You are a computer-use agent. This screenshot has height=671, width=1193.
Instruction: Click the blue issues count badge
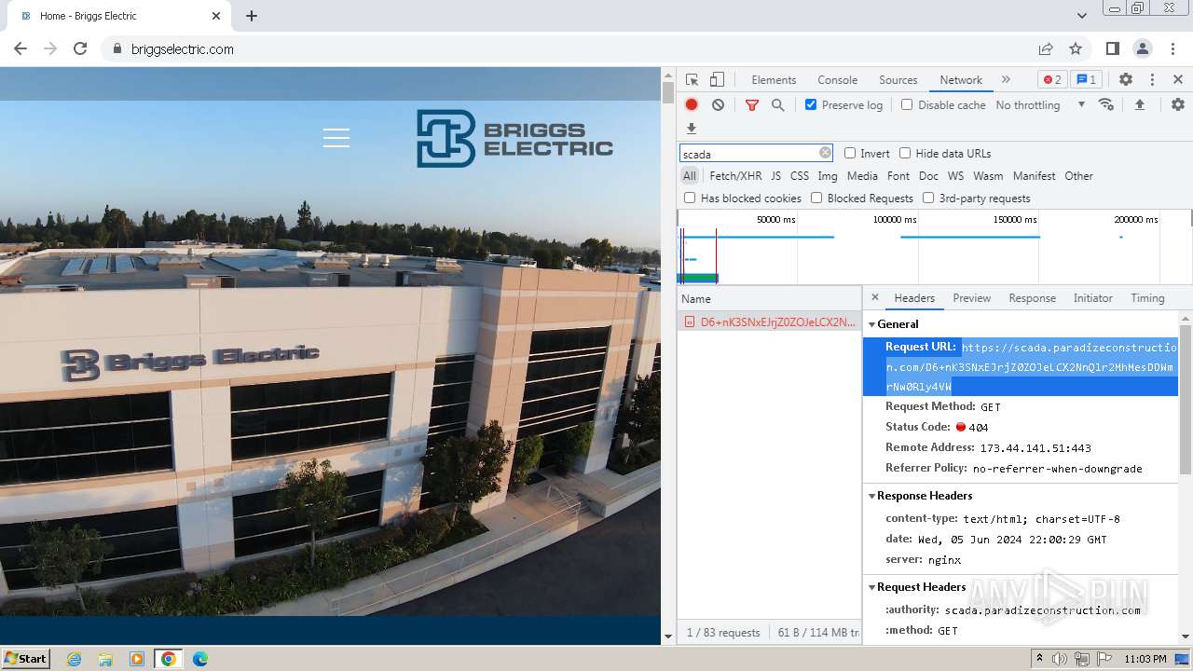coord(1086,80)
